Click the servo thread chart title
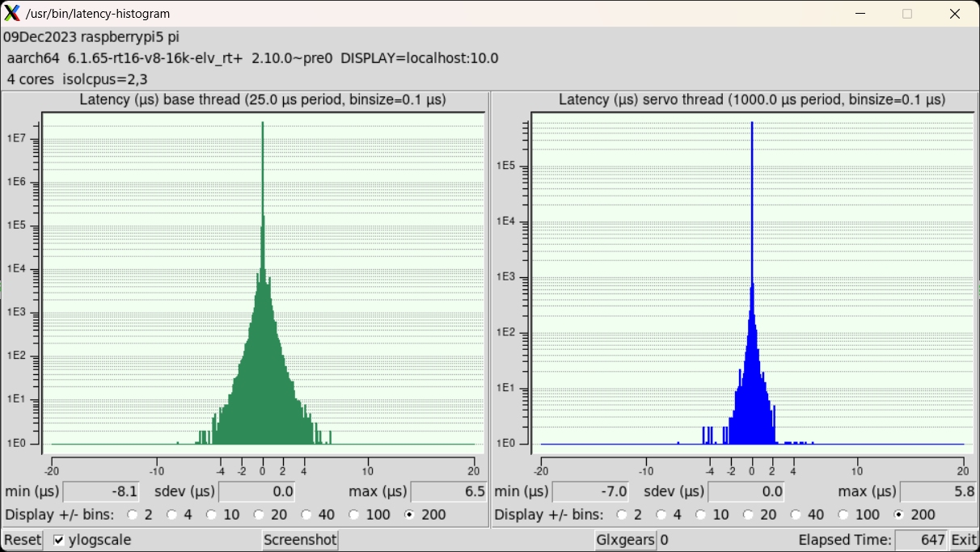The image size is (980, 552). point(752,100)
